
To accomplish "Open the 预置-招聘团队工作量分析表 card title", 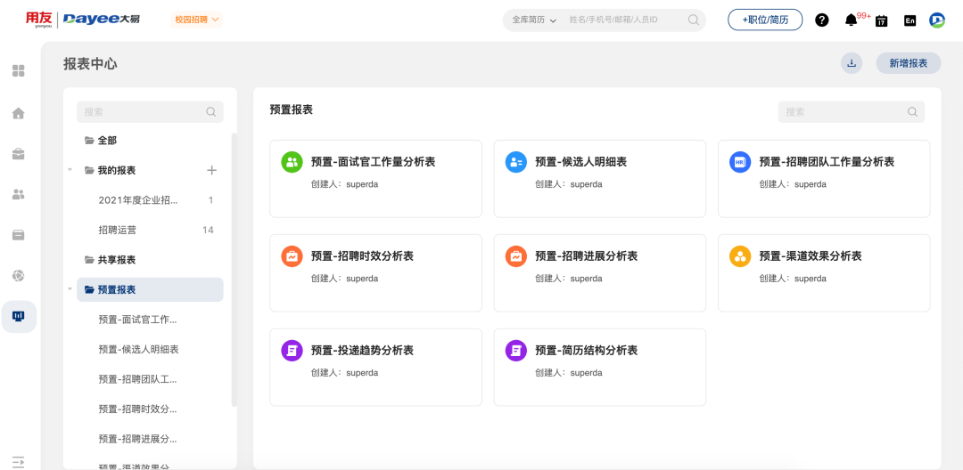I will tap(827, 162).
